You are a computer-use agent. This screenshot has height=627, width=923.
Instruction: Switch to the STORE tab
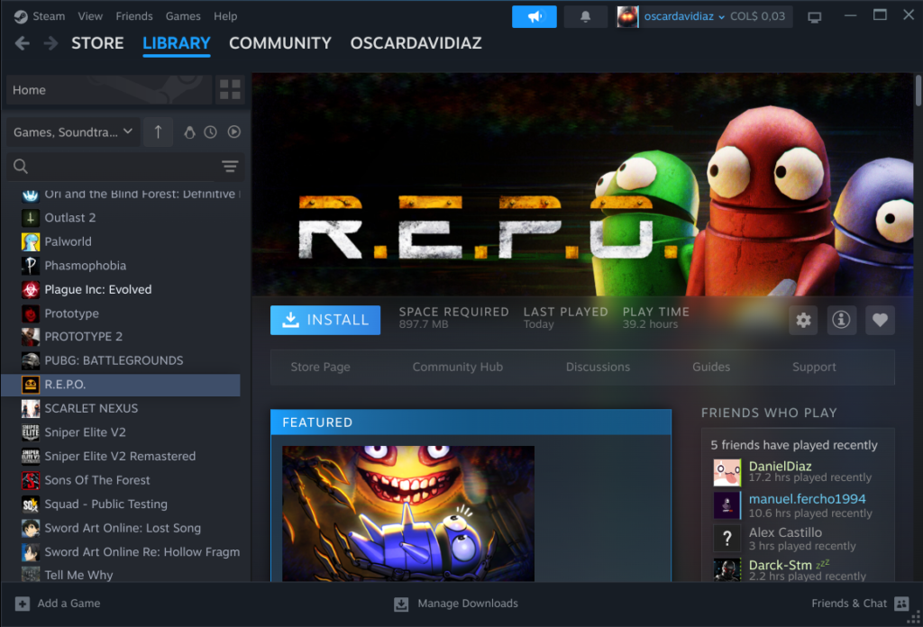(97, 43)
